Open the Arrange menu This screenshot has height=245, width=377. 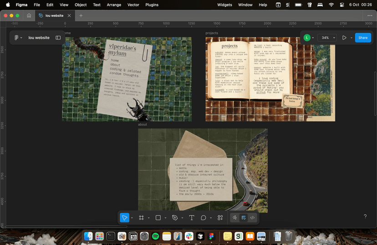click(114, 5)
